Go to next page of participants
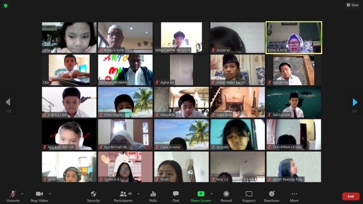The image size is (363, 204). pyautogui.click(x=355, y=102)
